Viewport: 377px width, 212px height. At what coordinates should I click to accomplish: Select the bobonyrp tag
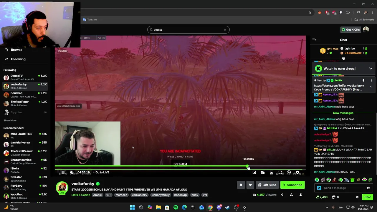point(181,195)
